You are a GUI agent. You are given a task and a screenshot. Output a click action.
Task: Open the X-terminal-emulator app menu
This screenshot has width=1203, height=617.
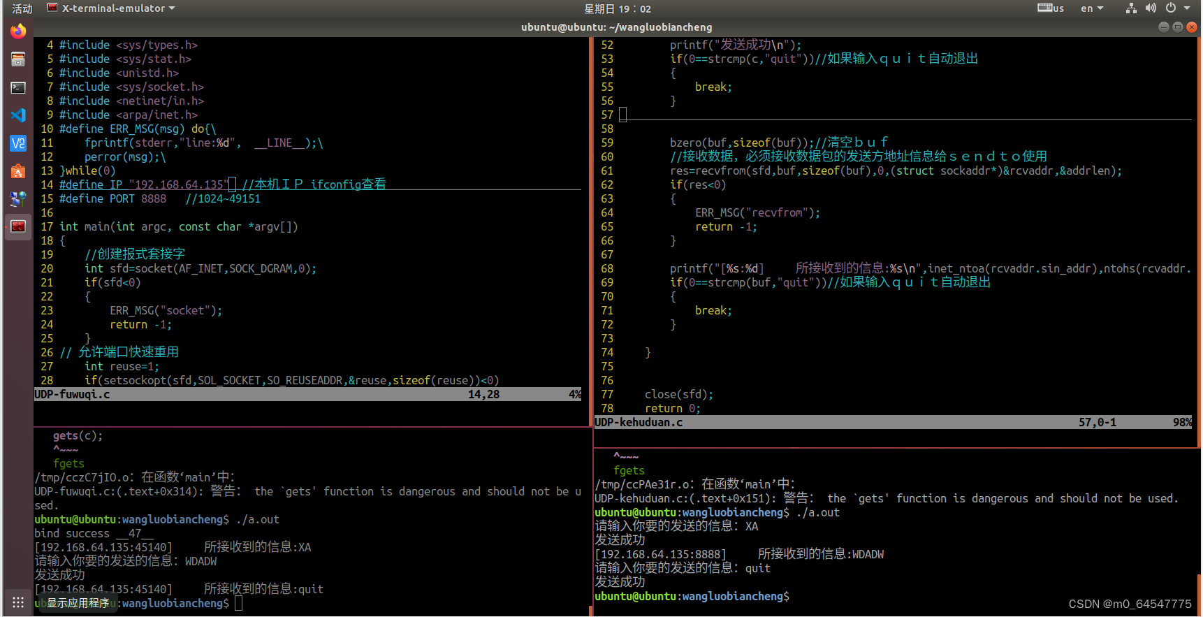tap(111, 8)
